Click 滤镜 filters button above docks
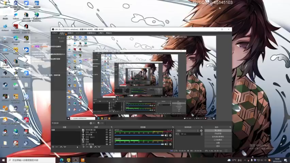This screenshot has height=163, width=290. (101, 123)
